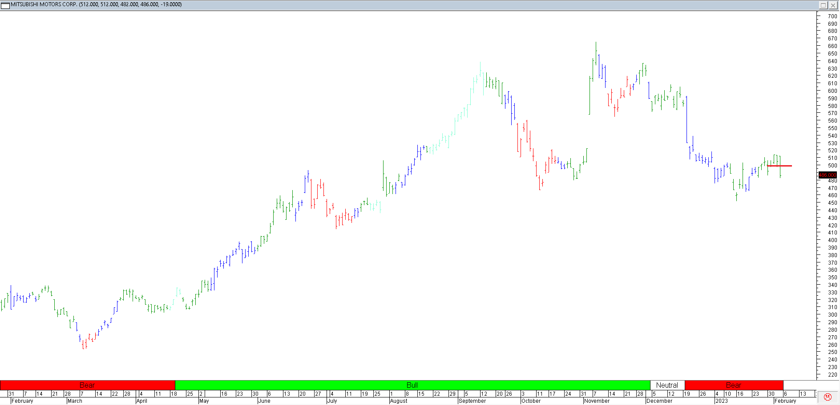Screen dimensions: 840x405
Task: Click date tick 19 under December
Action: [687, 394]
